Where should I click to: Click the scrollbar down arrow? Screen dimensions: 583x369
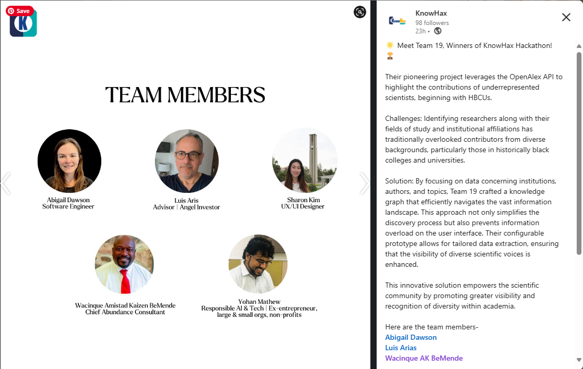coord(579,360)
